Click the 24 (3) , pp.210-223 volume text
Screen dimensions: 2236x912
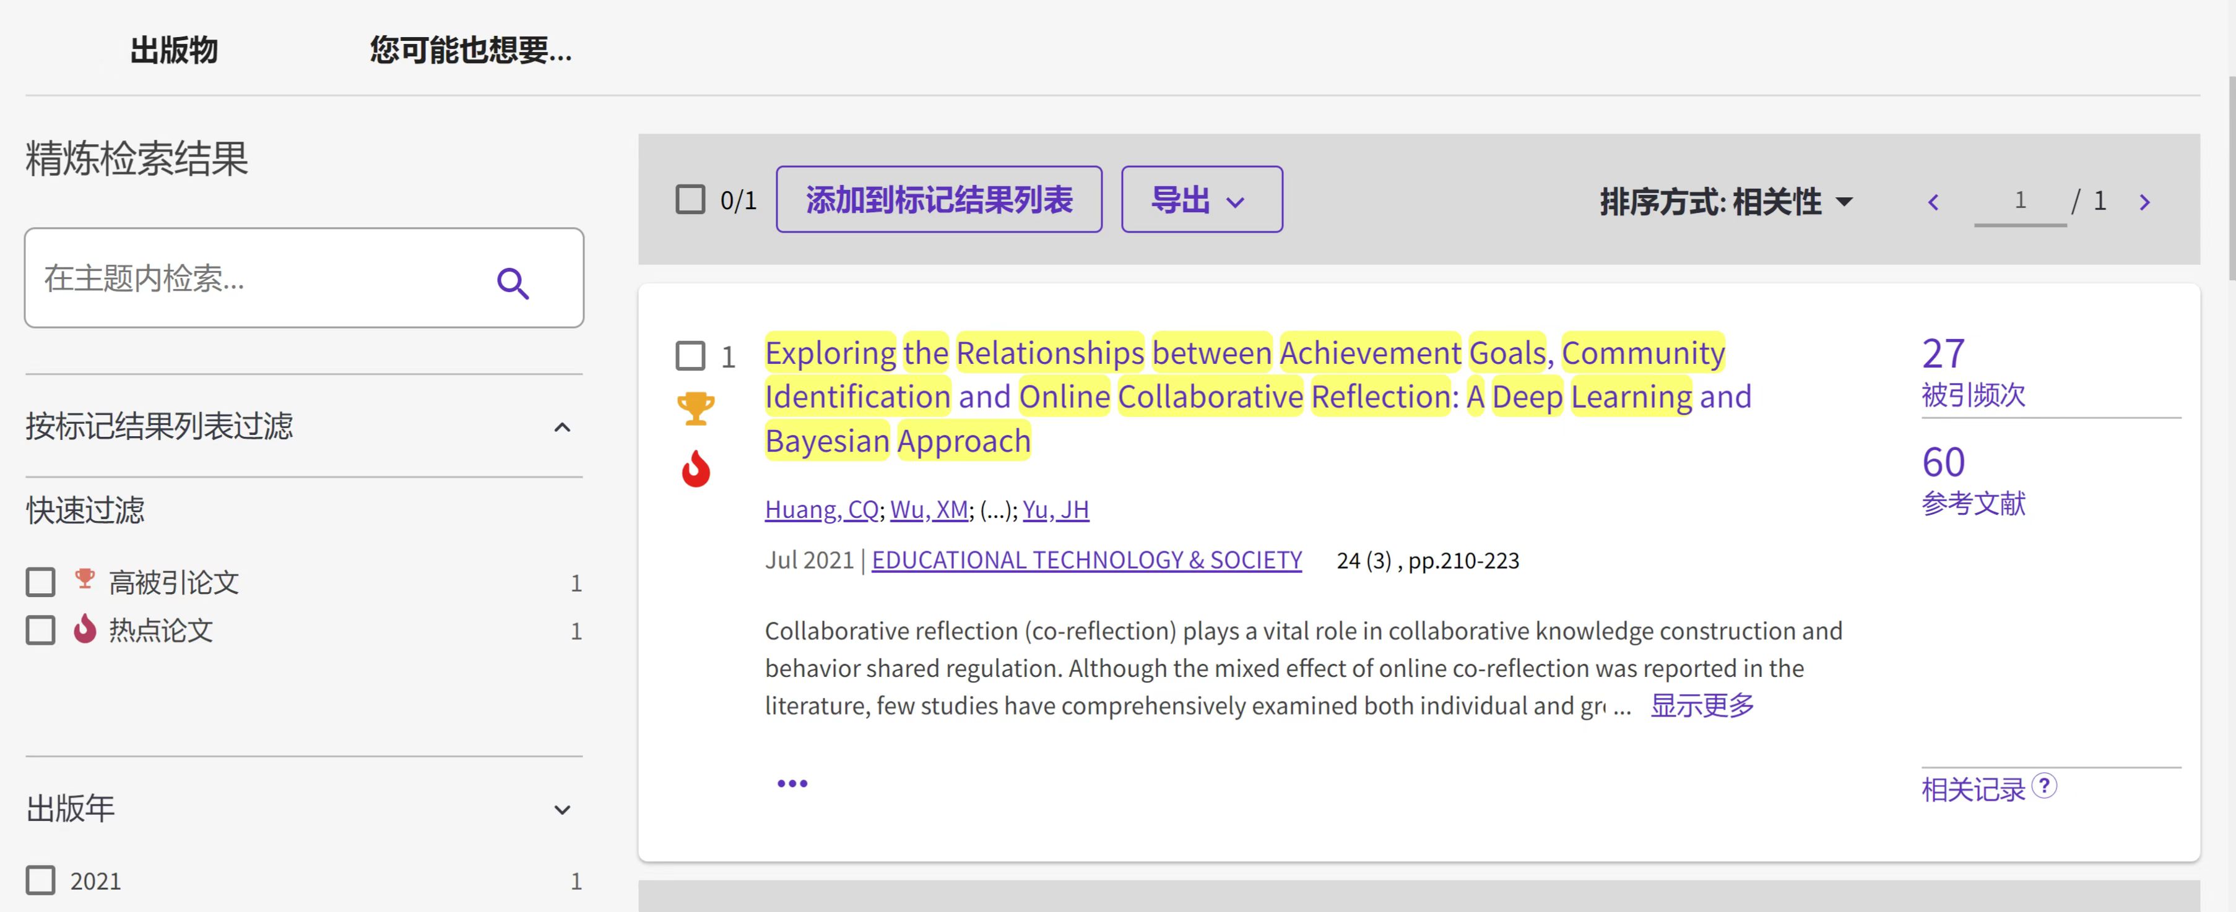(1428, 561)
